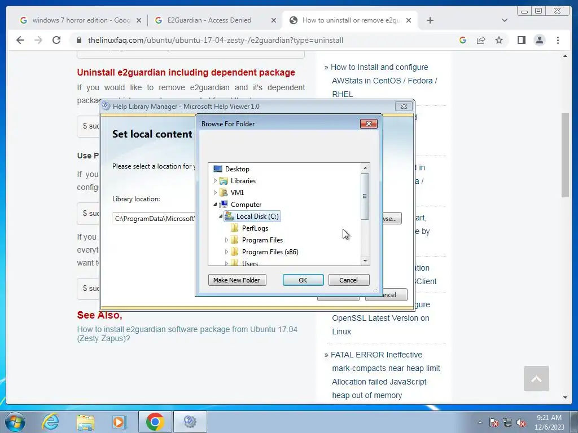Viewport: 578px width, 433px height.
Task: Select Users folder in tree
Action: (250, 263)
